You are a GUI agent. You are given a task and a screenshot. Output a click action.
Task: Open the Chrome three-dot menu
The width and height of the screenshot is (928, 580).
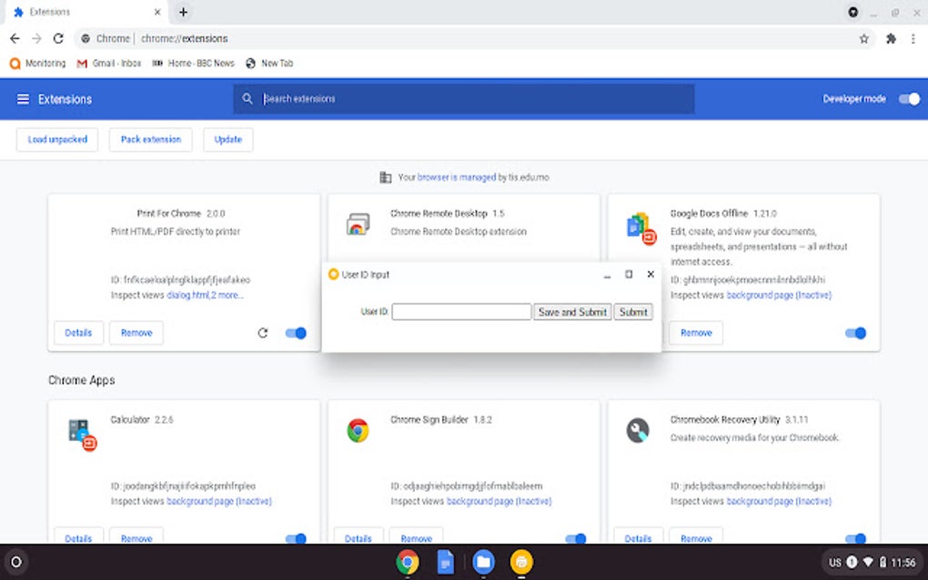click(913, 39)
